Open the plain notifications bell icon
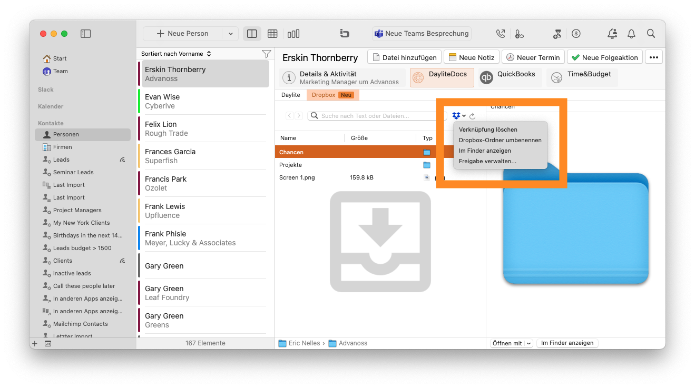The height and width of the screenshot is (388, 695). (x=631, y=34)
